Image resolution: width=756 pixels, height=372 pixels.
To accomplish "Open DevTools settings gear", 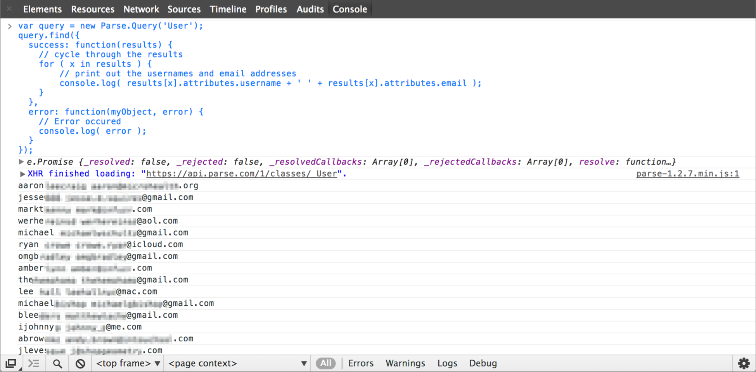I will point(744,363).
